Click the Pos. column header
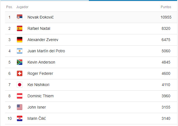The width and height of the screenshot is (178, 126). 10,7
